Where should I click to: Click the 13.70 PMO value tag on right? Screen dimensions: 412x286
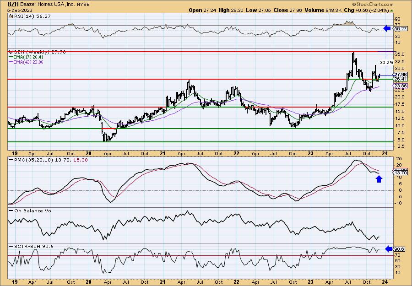click(x=401, y=173)
